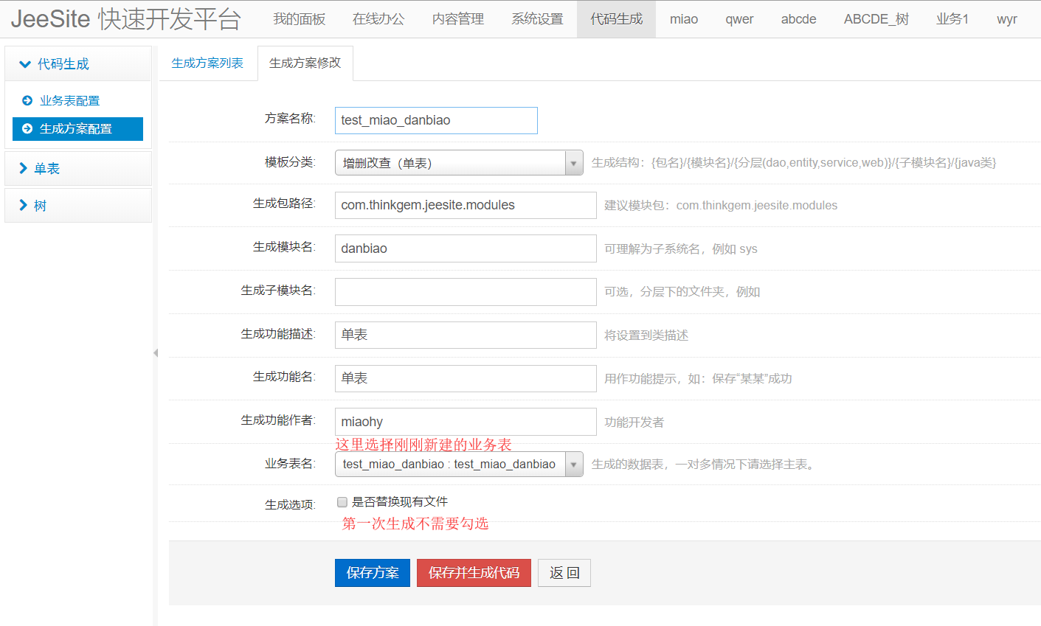1041x626 pixels.
Task: Focus the 方案名称 input field
Action: [x=436, y=120]
